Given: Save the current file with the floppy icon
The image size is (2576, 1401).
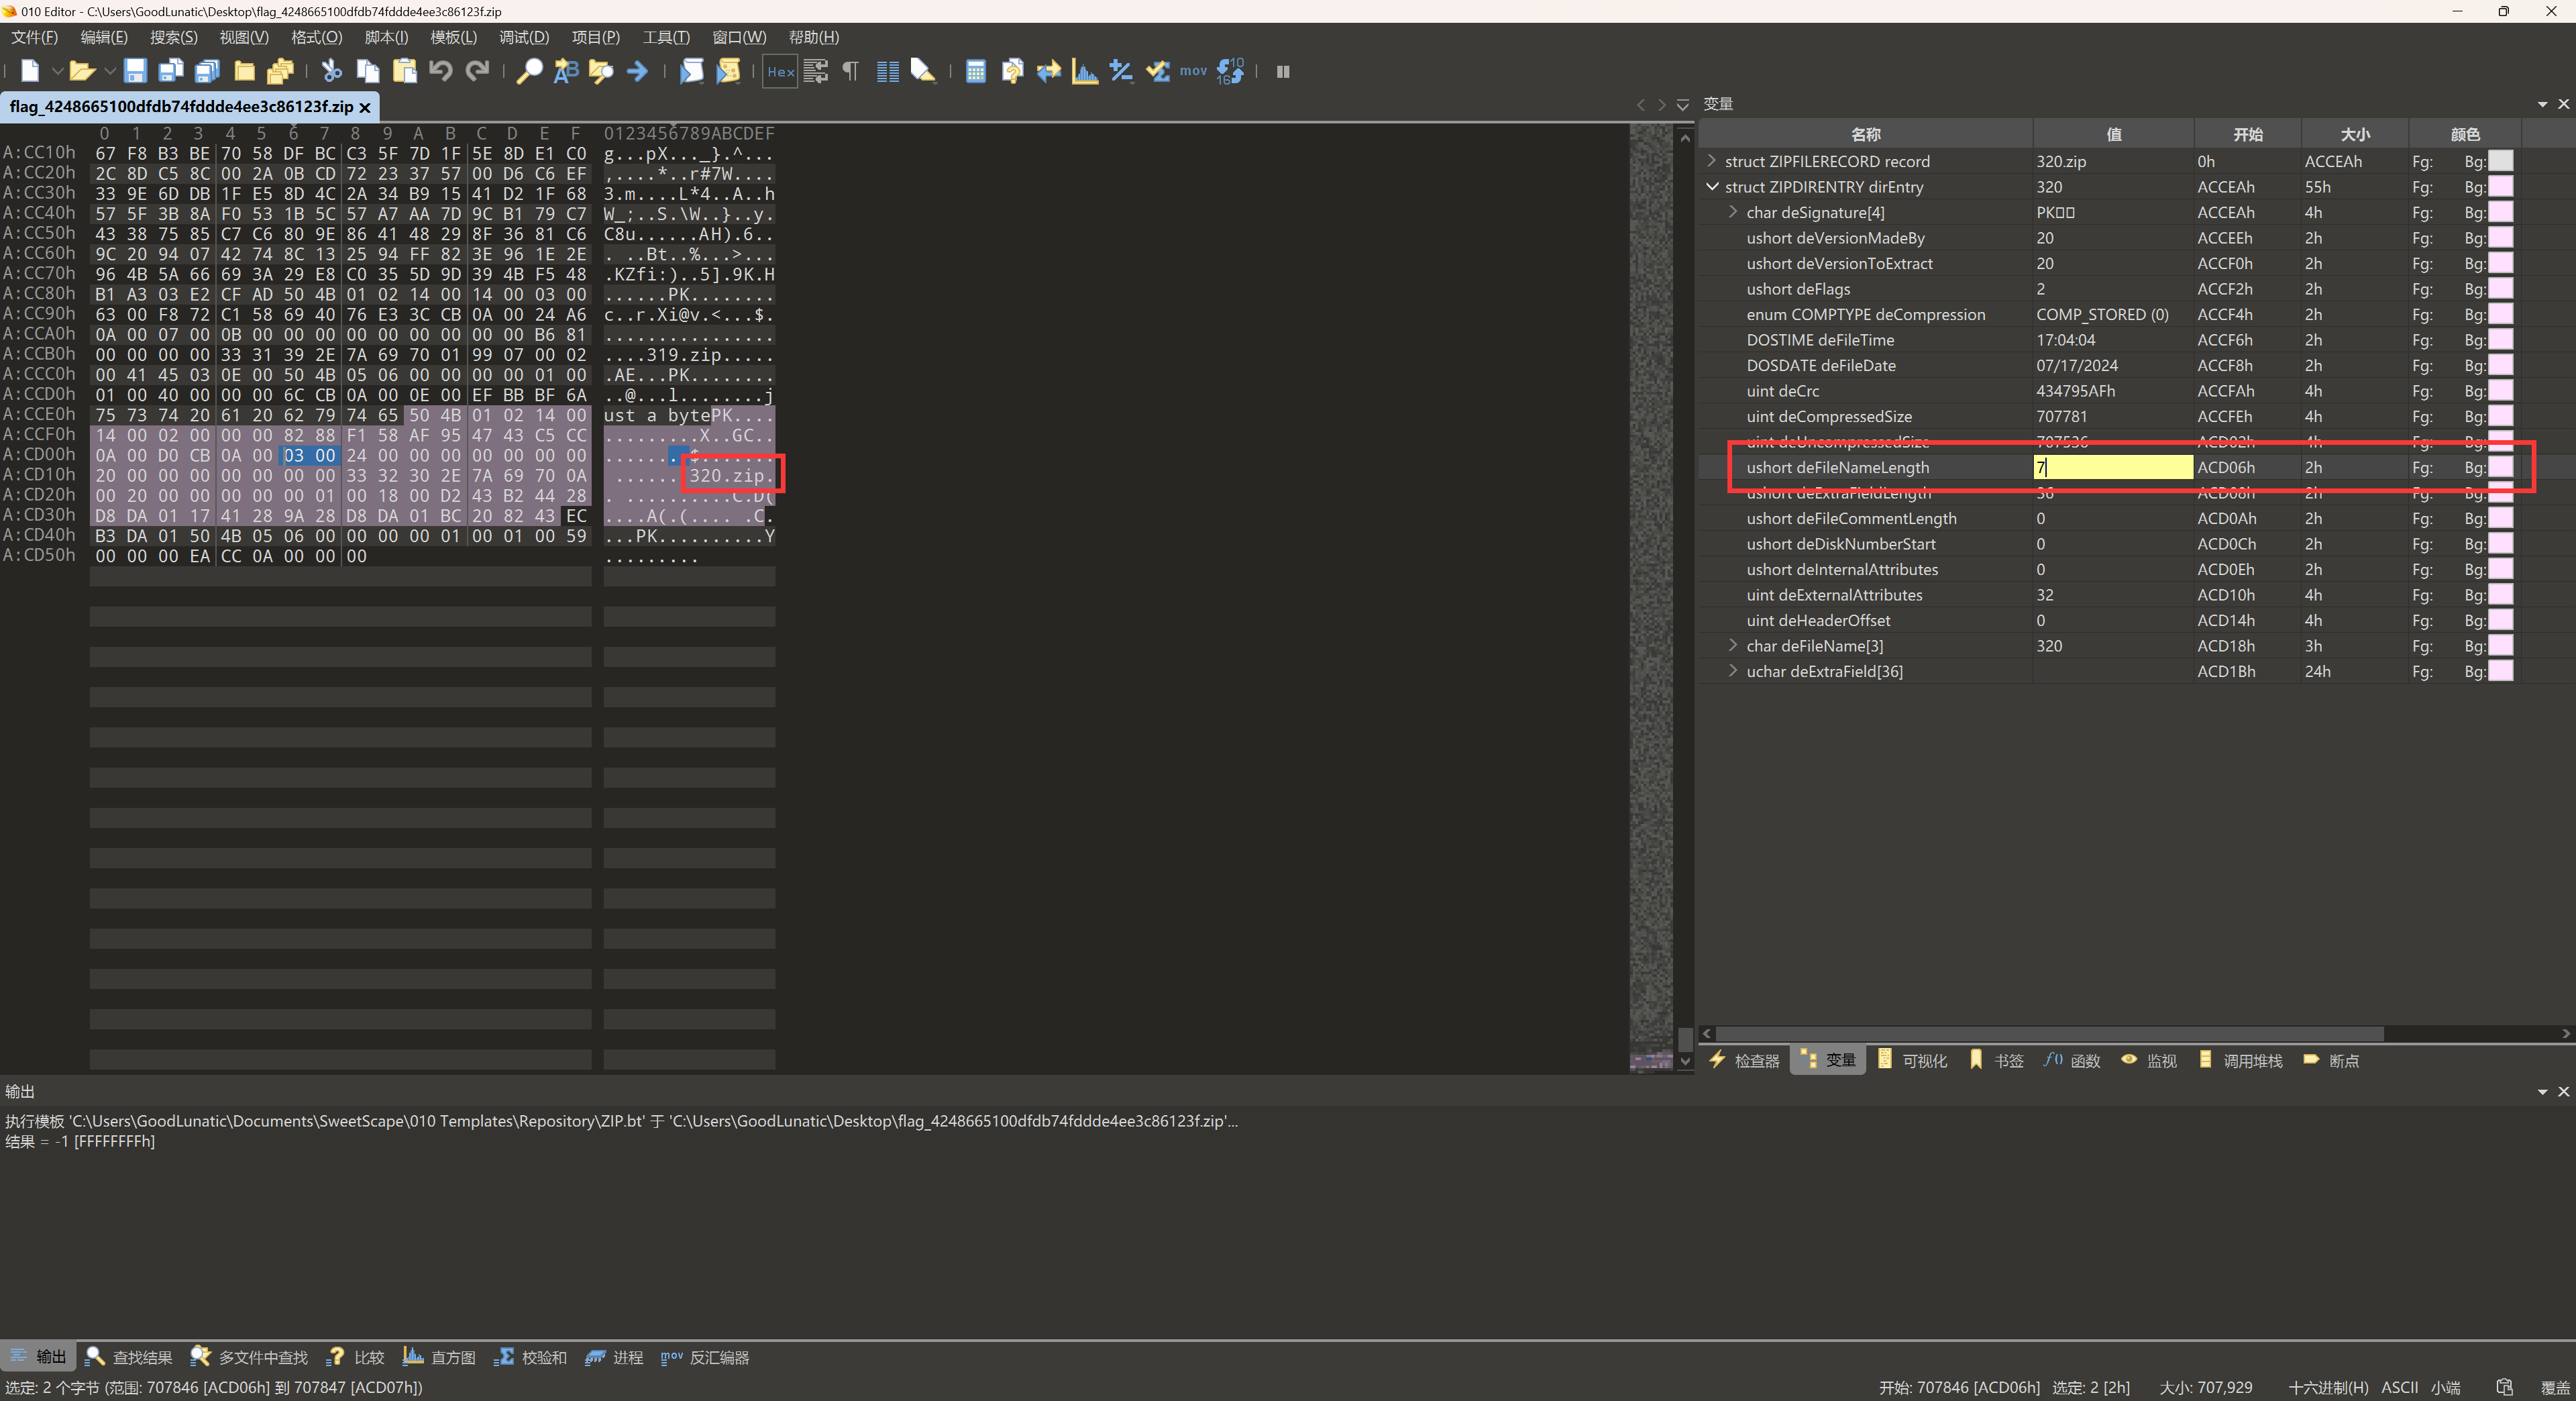Looking at the screenshot, I should click(x=135, y=71).
